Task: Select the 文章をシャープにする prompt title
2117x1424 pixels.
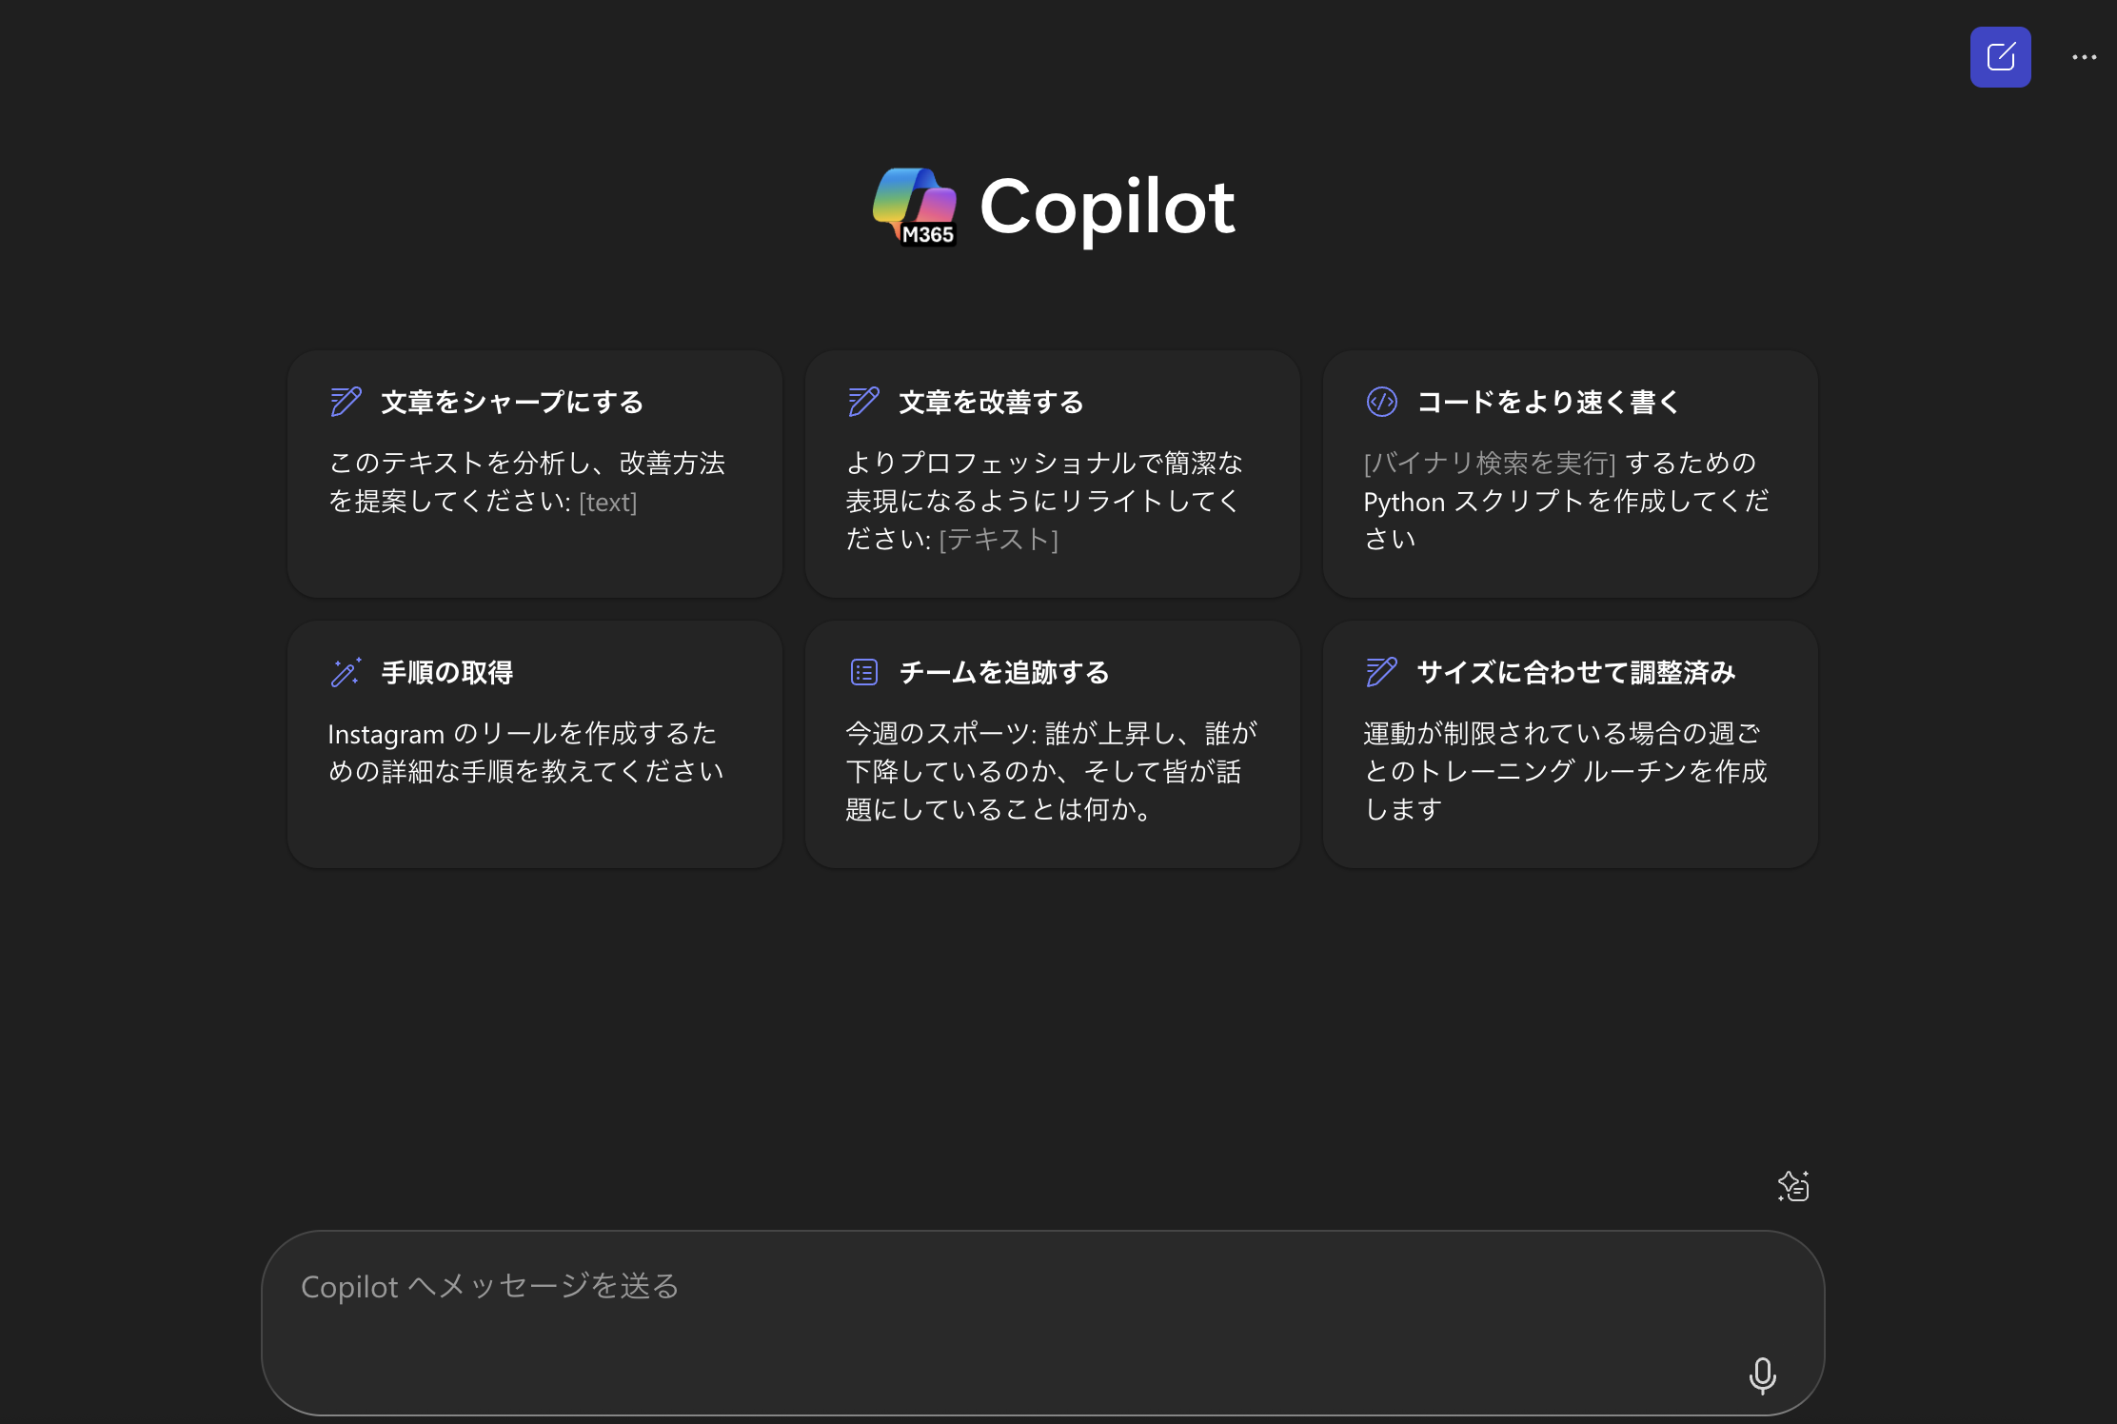Action: coord(512,402)
